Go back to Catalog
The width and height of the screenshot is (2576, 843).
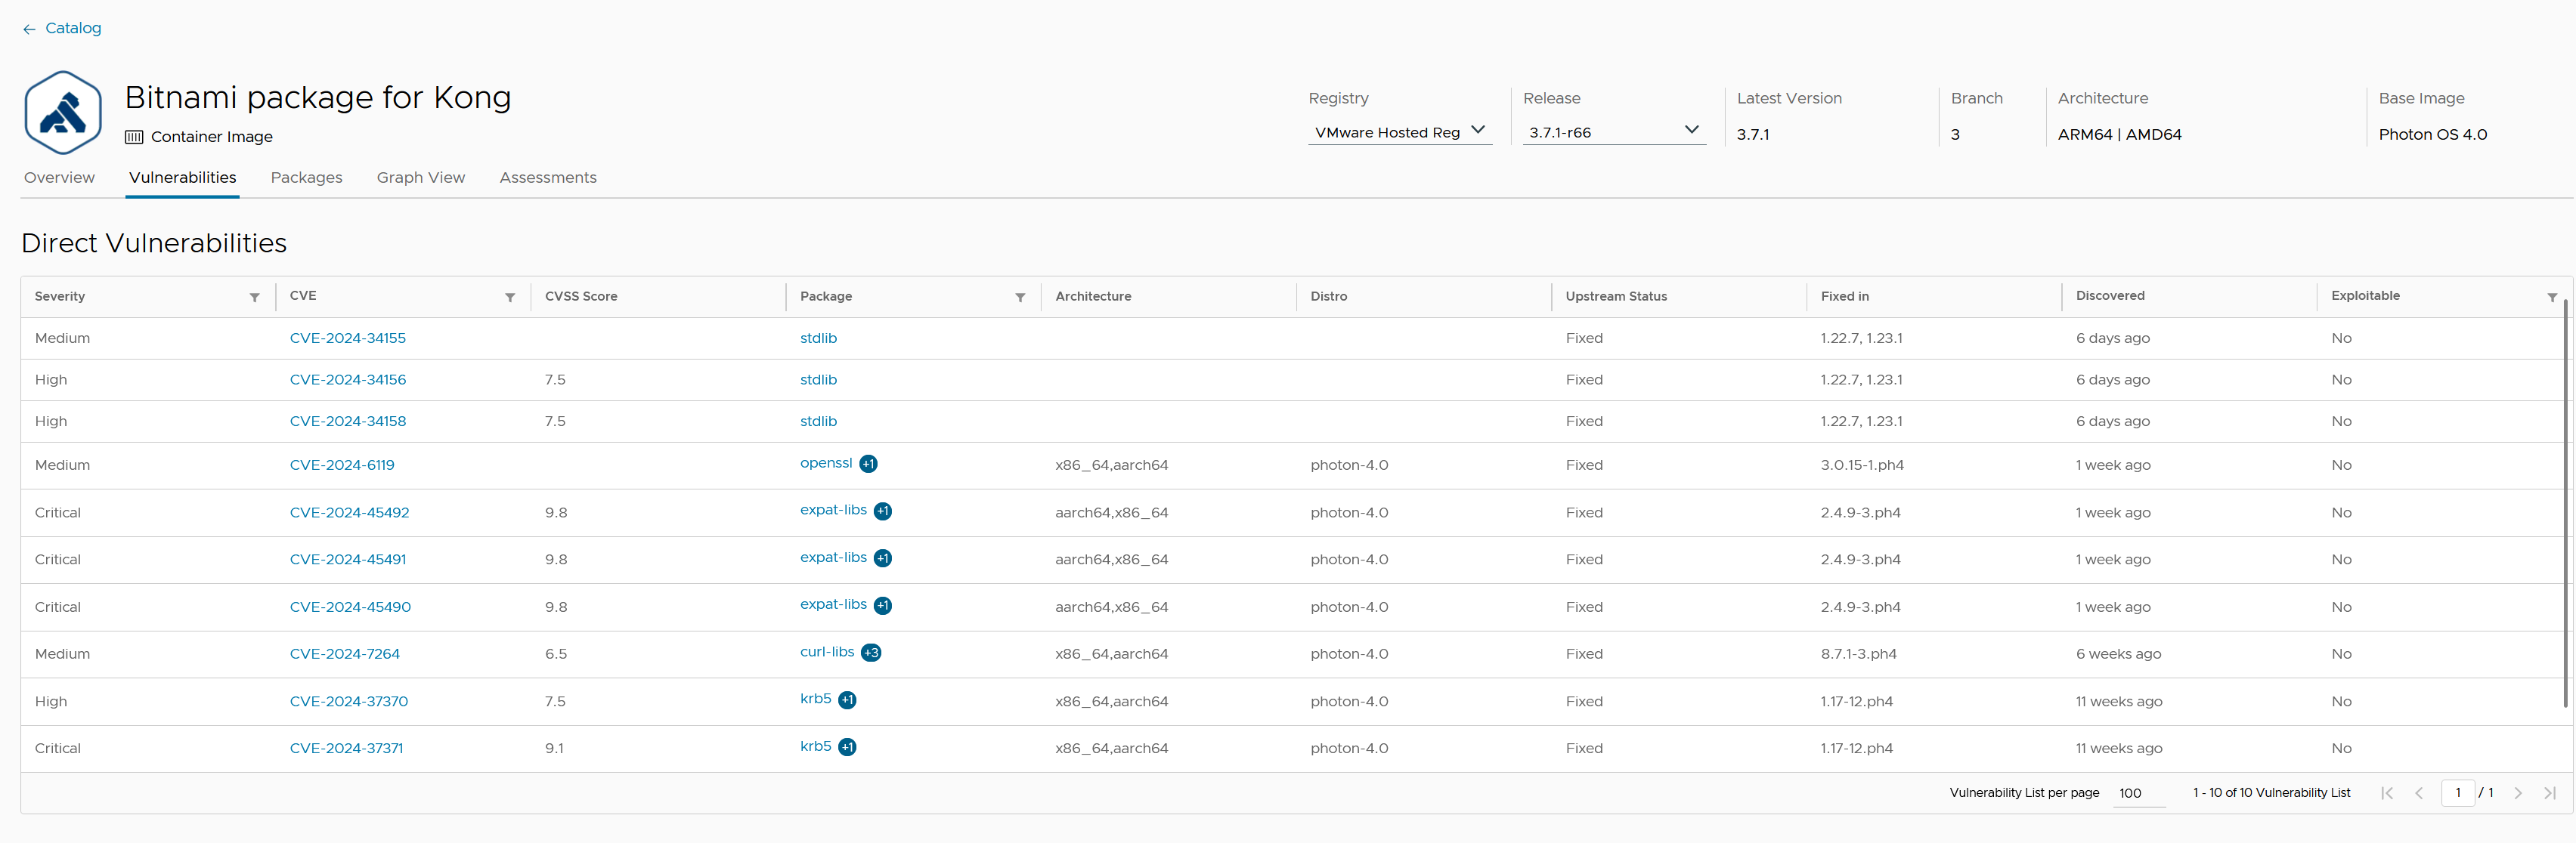[x=62, y=28]
